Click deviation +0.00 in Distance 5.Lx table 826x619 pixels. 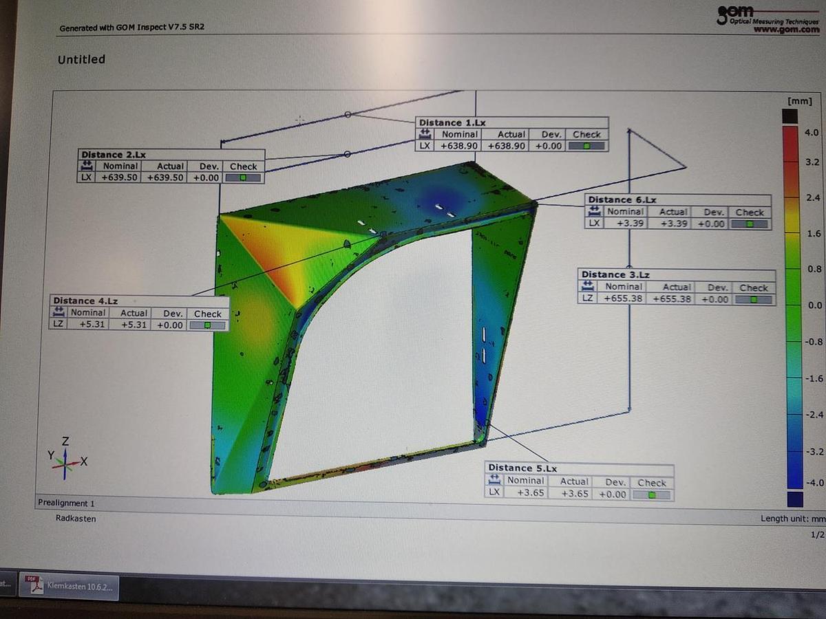[x=613, y=494]
